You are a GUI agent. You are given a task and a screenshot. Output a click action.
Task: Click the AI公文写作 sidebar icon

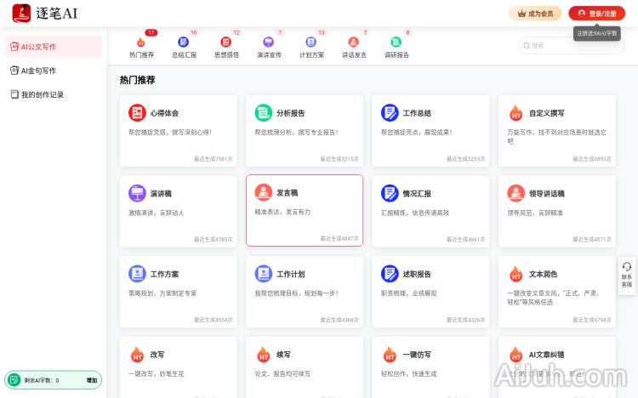click(14, 47)
